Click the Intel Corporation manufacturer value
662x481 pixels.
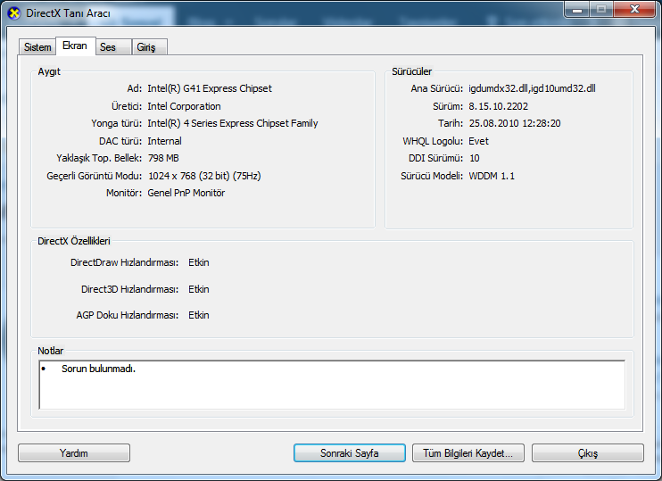coord(184,106)
